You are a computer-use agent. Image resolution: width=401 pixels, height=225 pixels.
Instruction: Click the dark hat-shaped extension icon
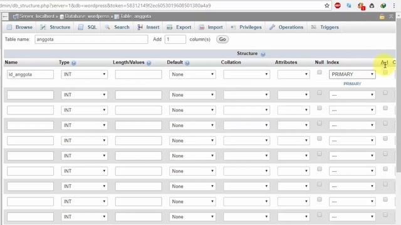372,6
